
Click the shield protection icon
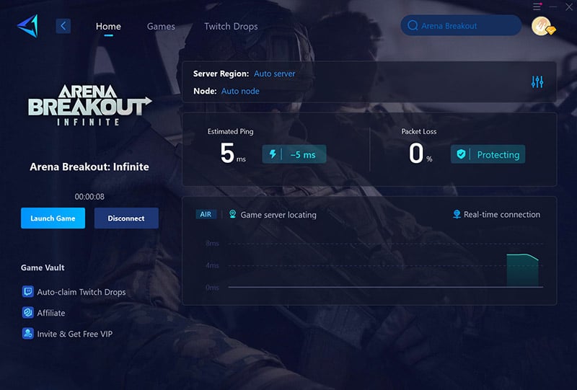461,154
